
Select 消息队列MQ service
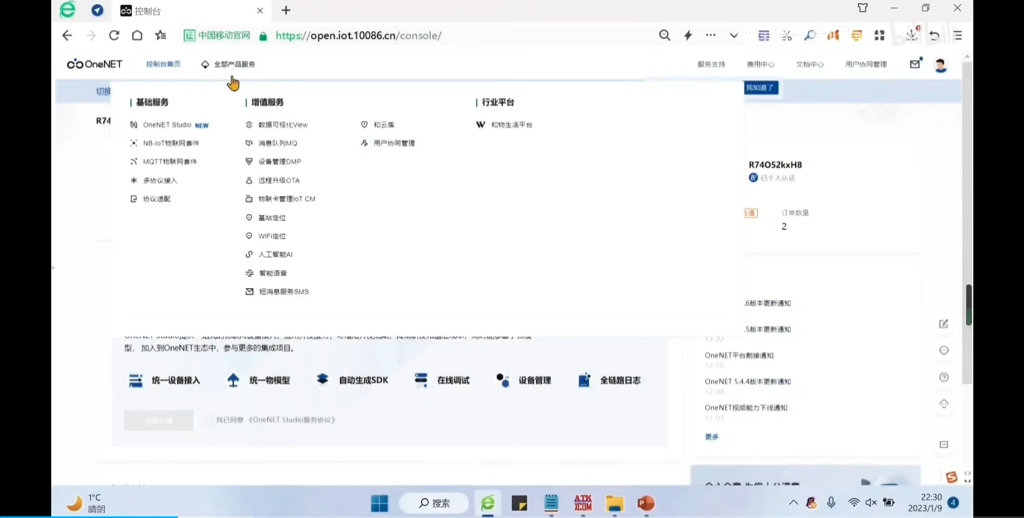271,143
